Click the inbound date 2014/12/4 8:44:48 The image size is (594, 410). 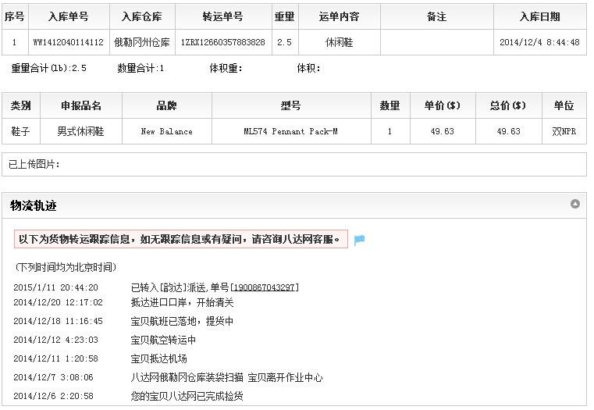point(540,42)
